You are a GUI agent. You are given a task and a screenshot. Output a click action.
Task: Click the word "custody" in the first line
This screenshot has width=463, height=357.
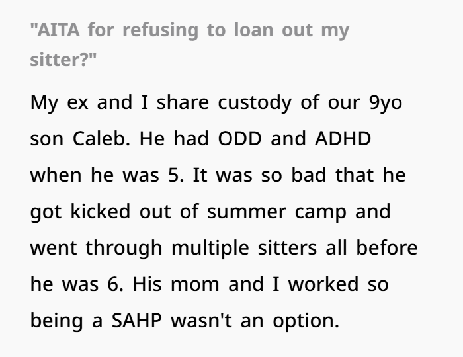click(255, 103)
